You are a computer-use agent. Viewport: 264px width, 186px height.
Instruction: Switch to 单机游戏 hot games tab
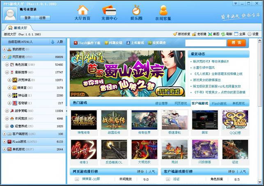point(239,103)
